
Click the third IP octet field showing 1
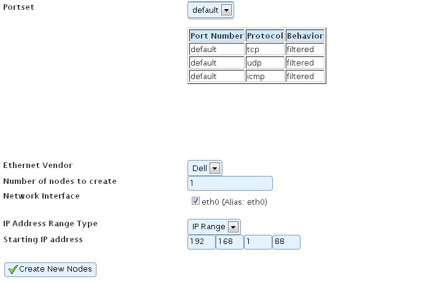(258, 242)
